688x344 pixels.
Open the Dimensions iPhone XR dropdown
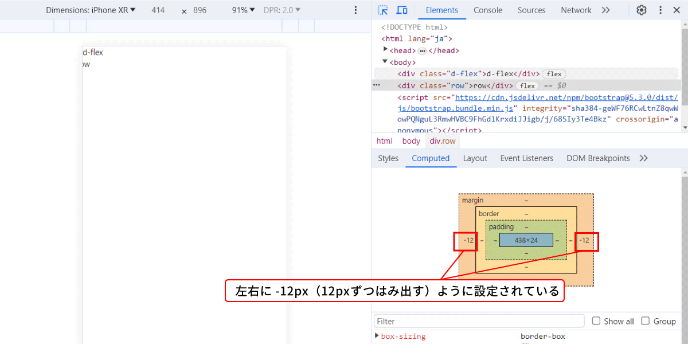91,10
